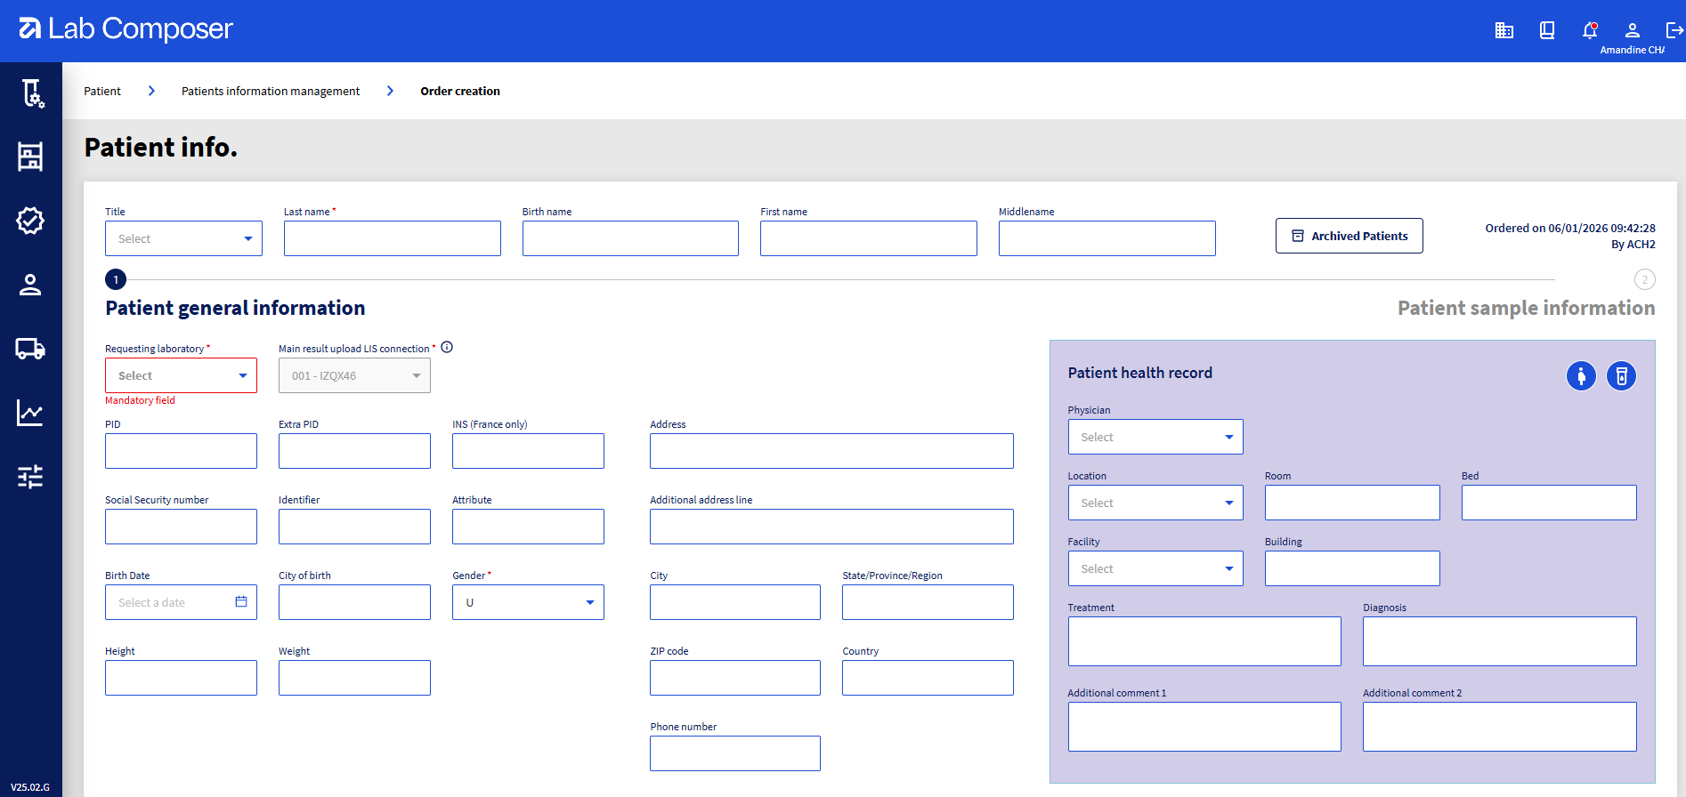Open the delivery truck sidebar icon
1686x797 pixels.
(30, 349)
